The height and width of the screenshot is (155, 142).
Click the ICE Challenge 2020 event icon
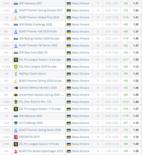[x=16, y=123]
